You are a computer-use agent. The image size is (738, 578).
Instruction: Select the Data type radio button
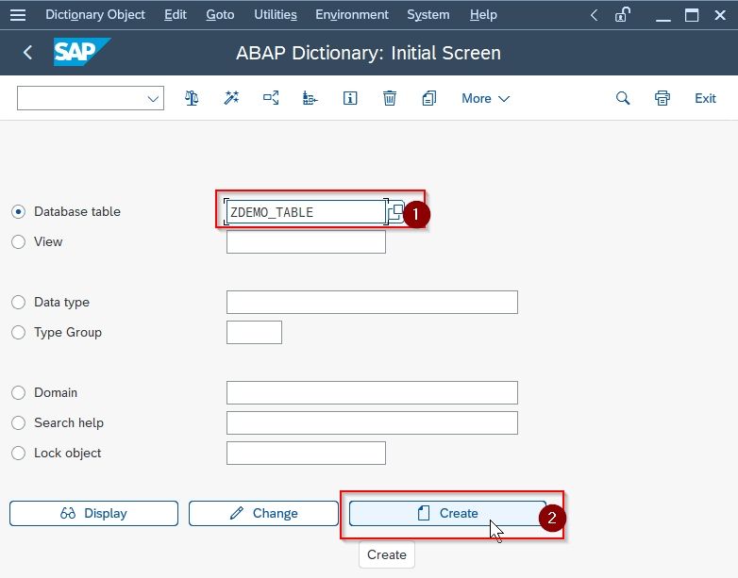[x=18, y=302]
